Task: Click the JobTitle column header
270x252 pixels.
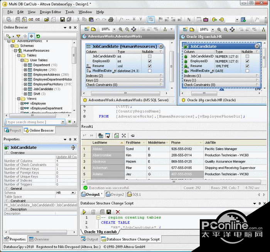Action: tap(235, 143)
